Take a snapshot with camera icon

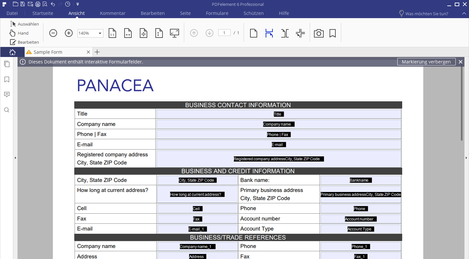pos(319,33)
